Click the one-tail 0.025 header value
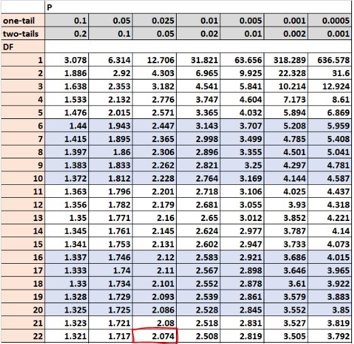 coord(154,20)
